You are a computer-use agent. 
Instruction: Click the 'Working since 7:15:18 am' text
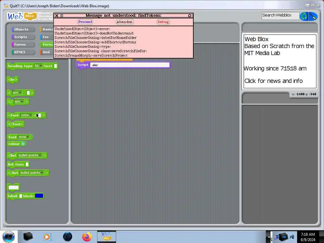point(275,68)
